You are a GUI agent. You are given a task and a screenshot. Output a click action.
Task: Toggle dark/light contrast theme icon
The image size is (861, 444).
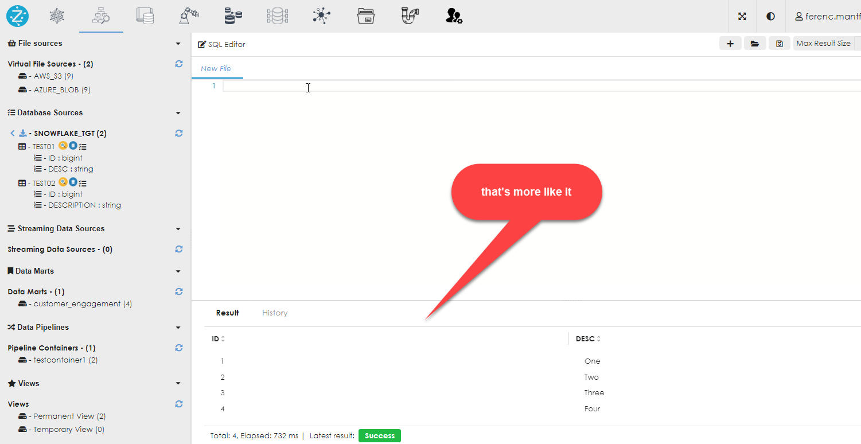[770, 16]
